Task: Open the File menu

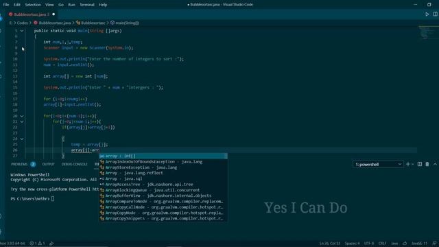Action: pyautogui.click(x=6, y=5)
